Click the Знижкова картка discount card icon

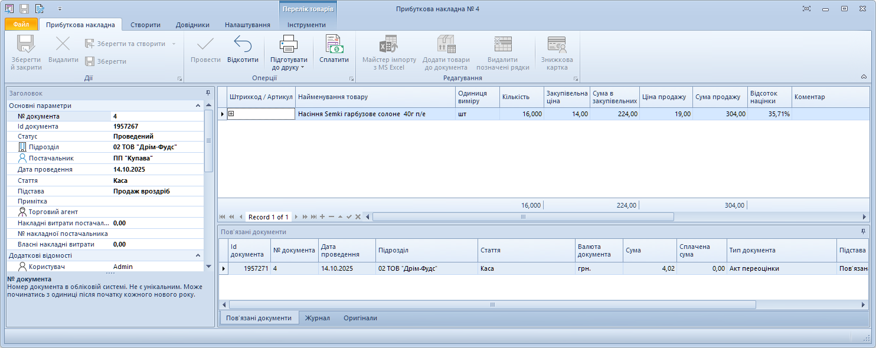(x=557, y=45)
